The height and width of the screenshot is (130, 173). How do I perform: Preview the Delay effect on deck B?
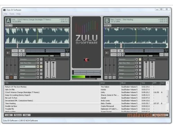(x=137, y=77)
